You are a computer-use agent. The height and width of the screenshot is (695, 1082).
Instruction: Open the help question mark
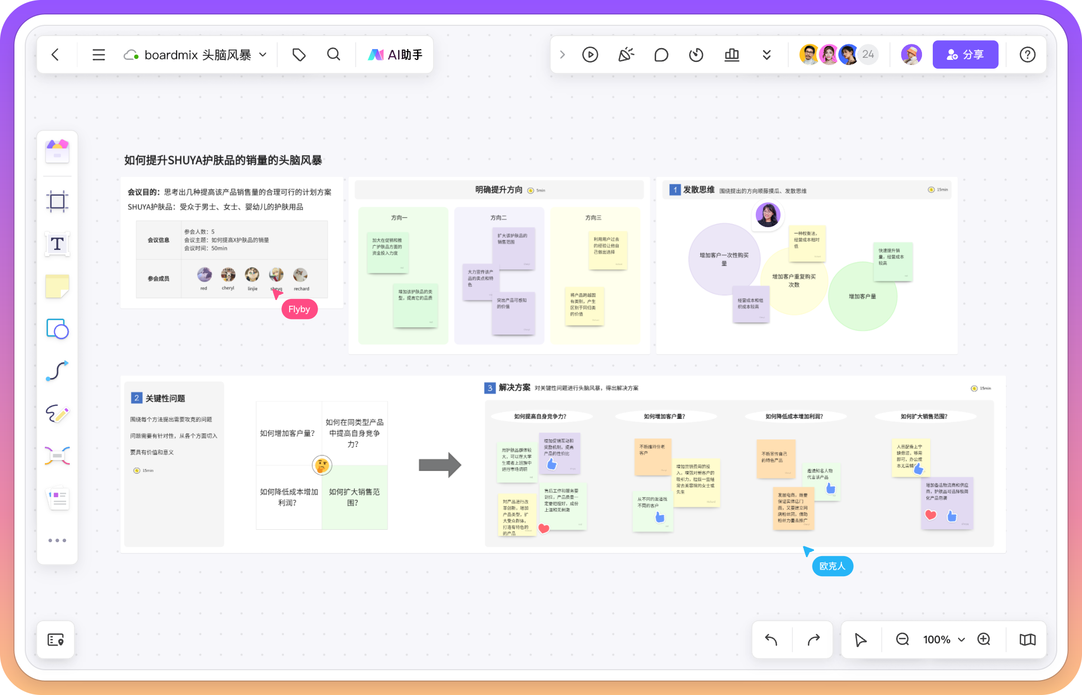coord(1027,54)
